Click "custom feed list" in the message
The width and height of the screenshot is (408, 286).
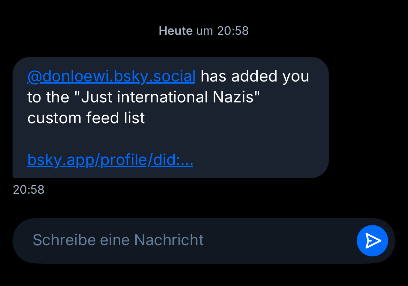coord(86,118)
